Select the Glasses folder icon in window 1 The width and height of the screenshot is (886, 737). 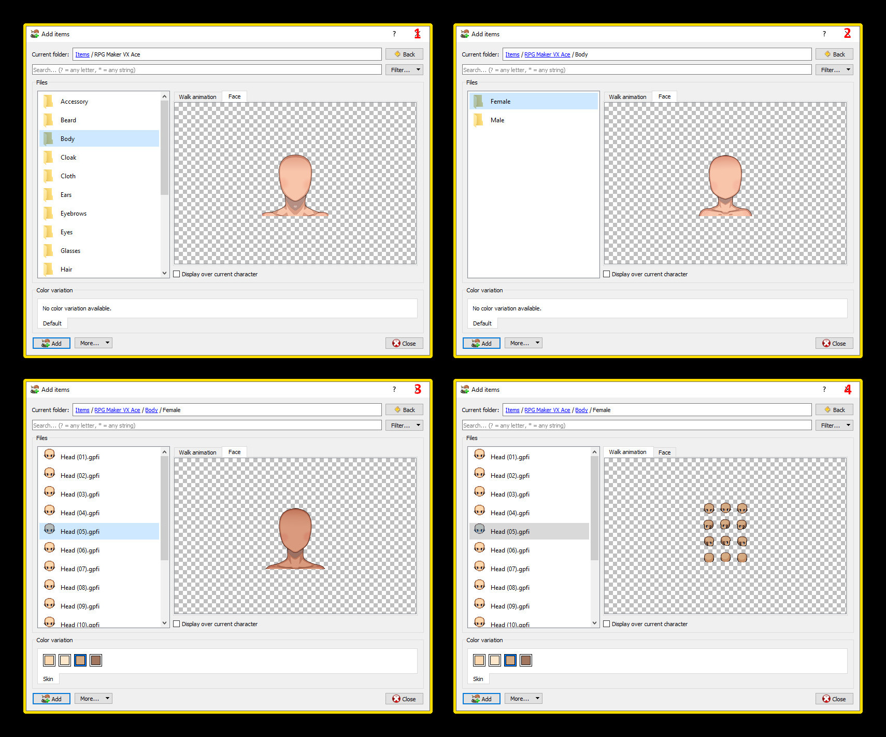48,250
